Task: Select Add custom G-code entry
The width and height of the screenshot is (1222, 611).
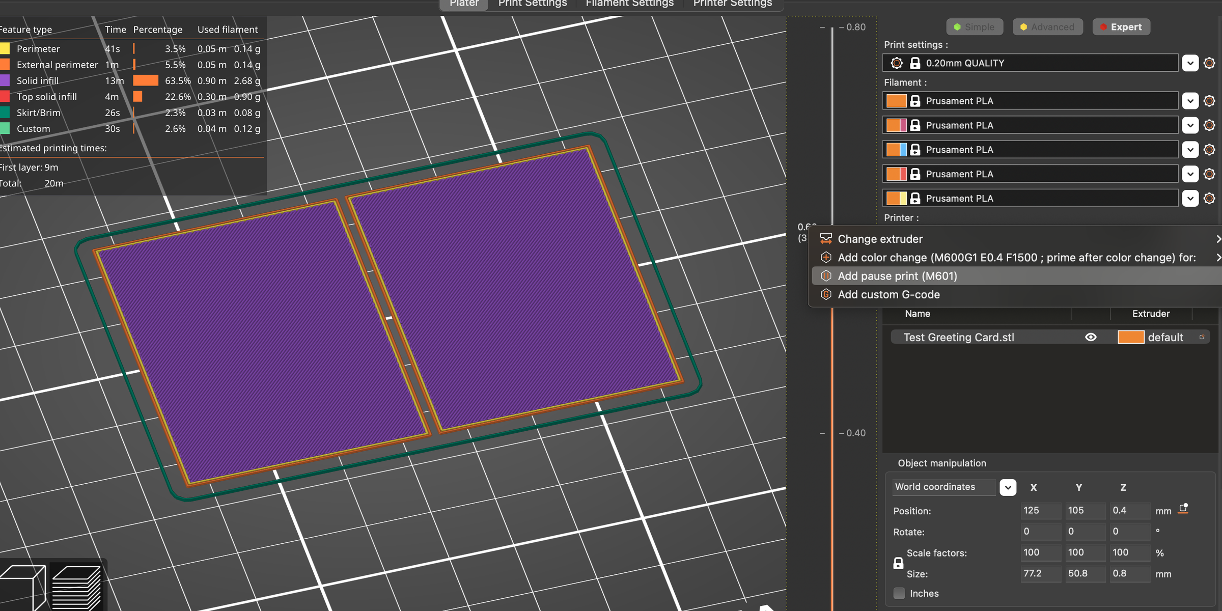Action: pyautogui.click(x=888, y=294)
